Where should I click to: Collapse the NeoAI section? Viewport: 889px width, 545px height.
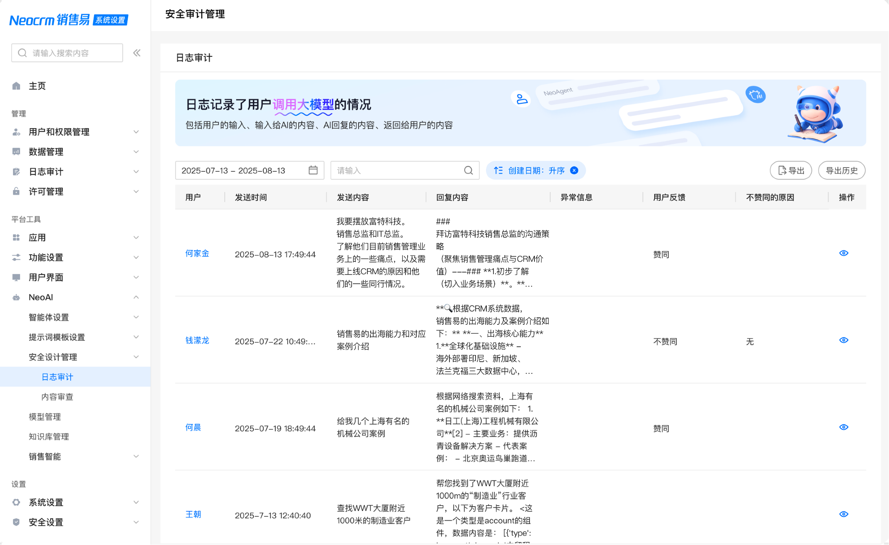[136, 297]
